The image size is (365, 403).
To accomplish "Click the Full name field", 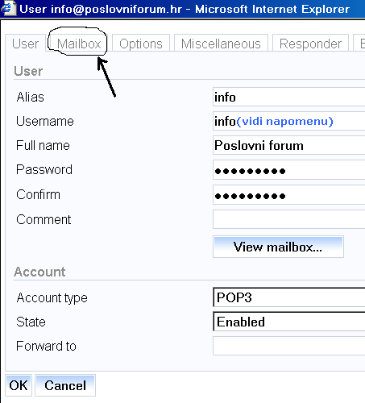I will [289, 145].
